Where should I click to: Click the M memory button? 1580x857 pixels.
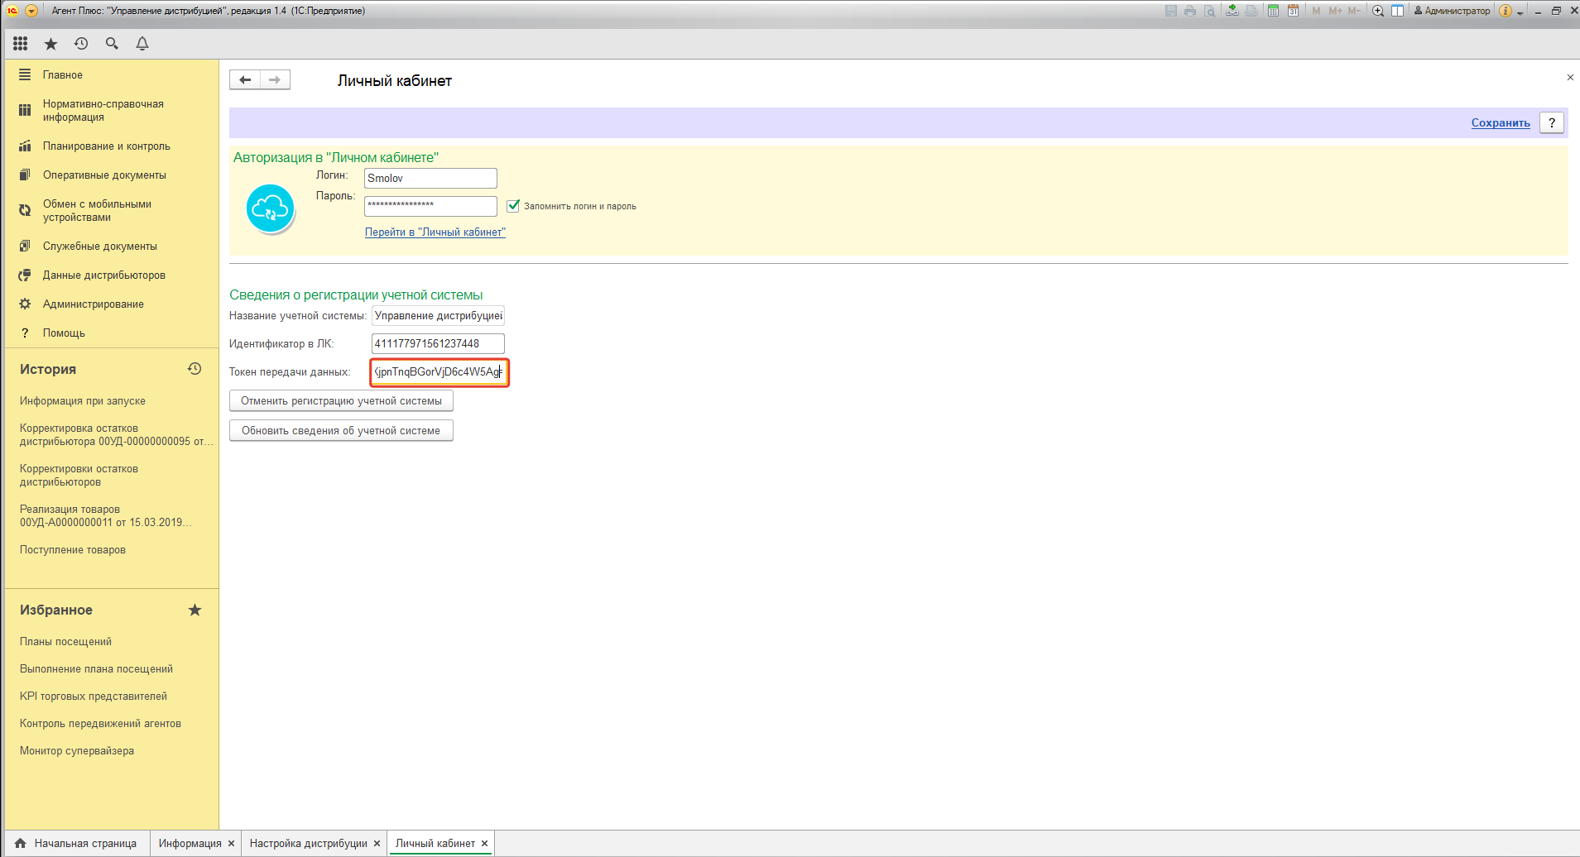(1316, 11)
